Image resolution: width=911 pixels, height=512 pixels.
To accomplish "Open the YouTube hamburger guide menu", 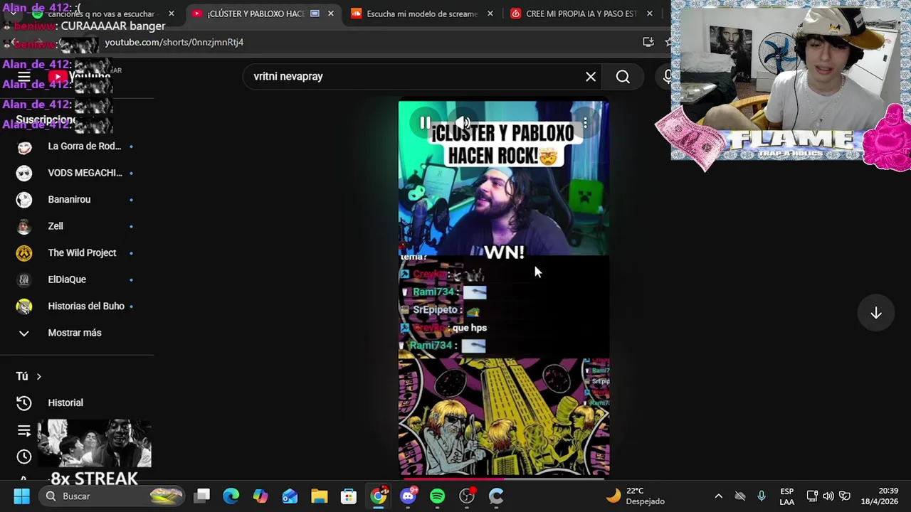I will pyautogui.click(x=23, y=77).
